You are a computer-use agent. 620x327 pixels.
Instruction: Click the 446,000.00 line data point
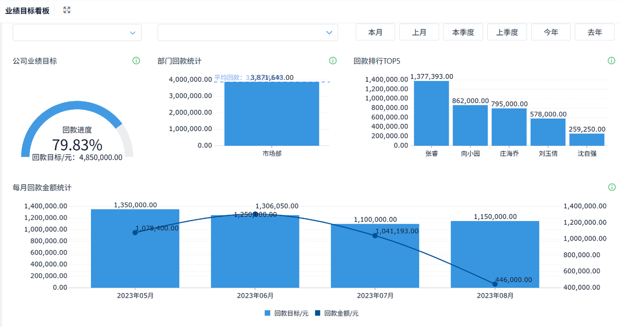pyautogui.click(x=495, y=284)
